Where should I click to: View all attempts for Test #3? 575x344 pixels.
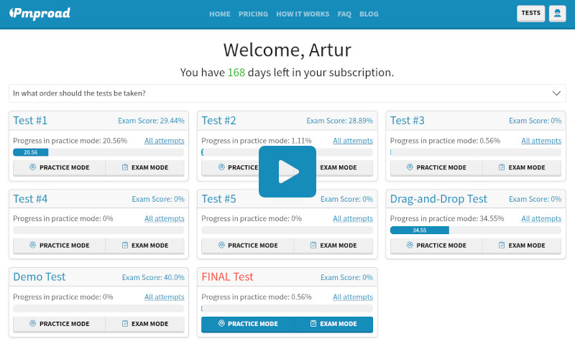click(541, 141)
